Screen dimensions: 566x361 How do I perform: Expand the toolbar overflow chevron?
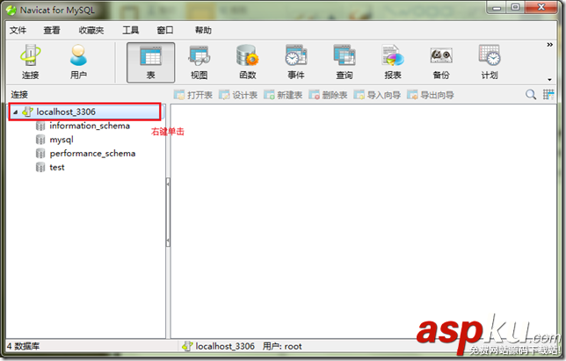(549, 45)
